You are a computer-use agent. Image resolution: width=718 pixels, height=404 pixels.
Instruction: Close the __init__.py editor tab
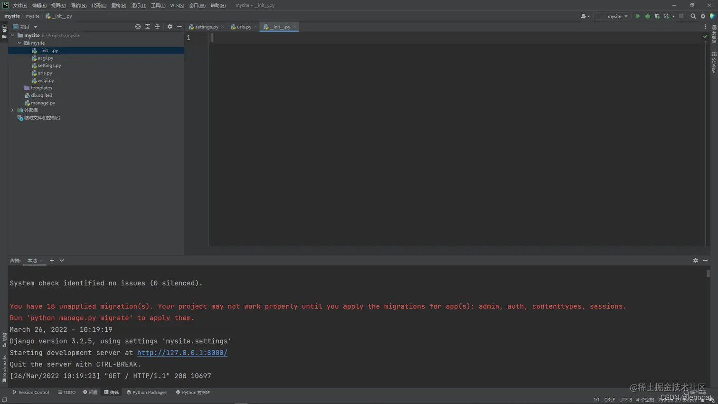pos(294,27)
